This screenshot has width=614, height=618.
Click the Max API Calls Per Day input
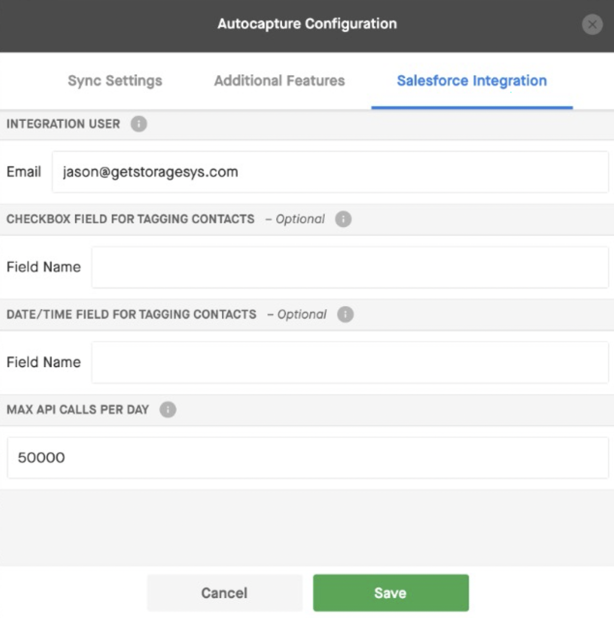tap(307, 458)
